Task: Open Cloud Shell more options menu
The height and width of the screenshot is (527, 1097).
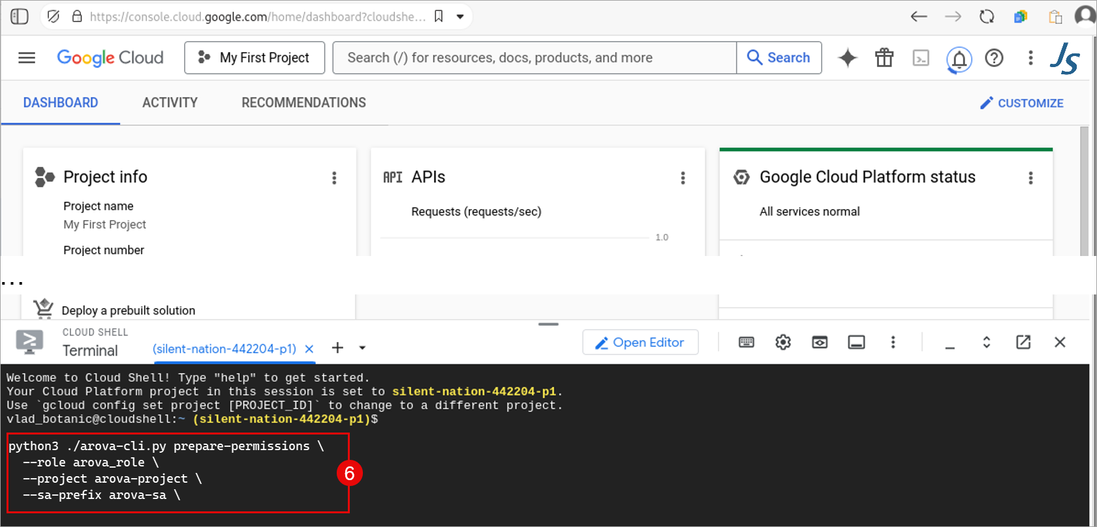Action: [x=893, y=343]
